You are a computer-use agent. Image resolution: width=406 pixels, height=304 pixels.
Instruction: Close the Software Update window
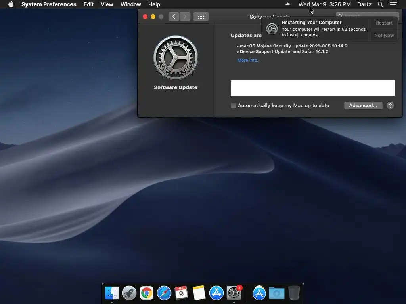(x=145, y=17)
